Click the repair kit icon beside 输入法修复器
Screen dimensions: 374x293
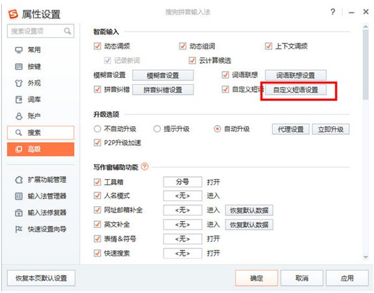(19, 213)
